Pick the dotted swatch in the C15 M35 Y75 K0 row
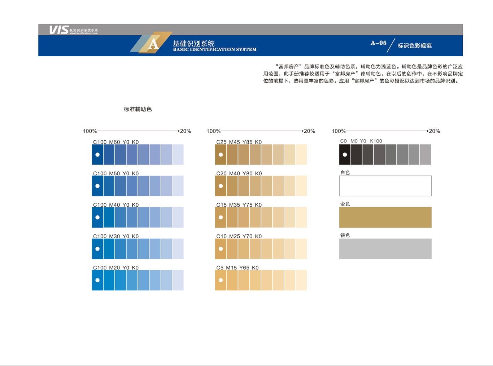Viewport: 493px width, 366px height. point(221,217)
